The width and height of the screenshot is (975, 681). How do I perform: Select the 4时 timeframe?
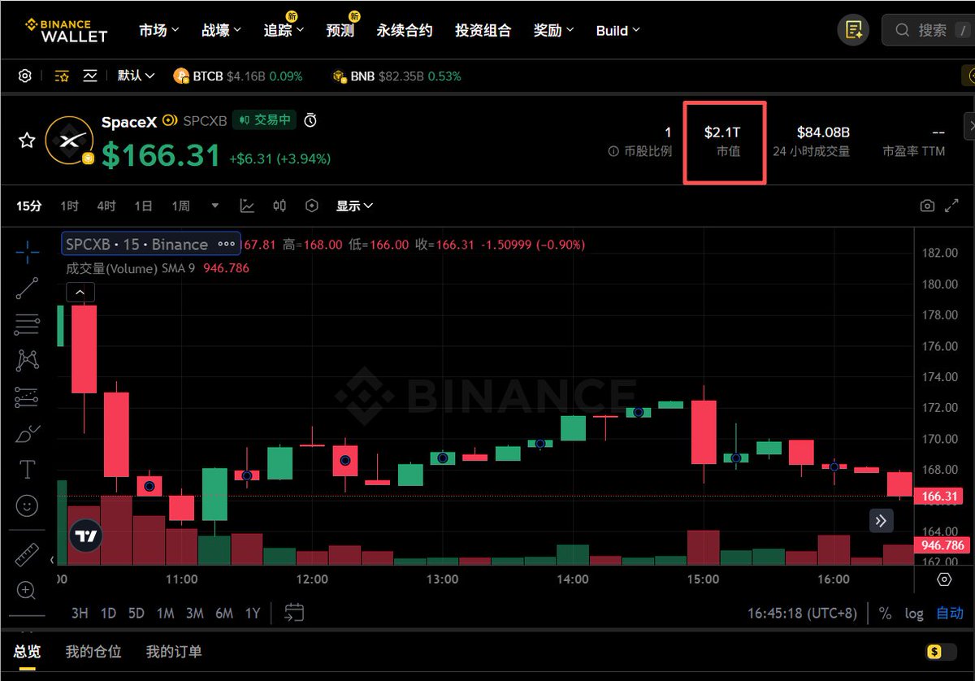point(106,206)
